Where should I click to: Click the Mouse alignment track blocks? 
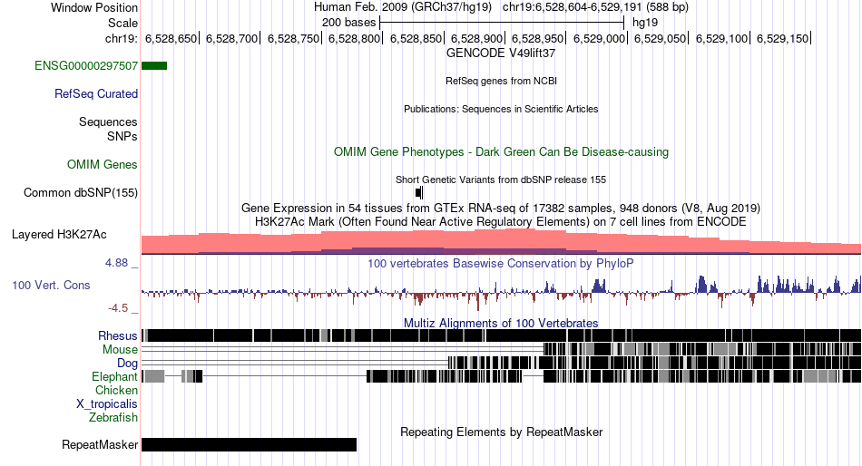702,349
